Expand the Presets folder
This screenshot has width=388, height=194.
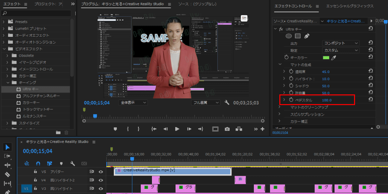pos(4,22)
